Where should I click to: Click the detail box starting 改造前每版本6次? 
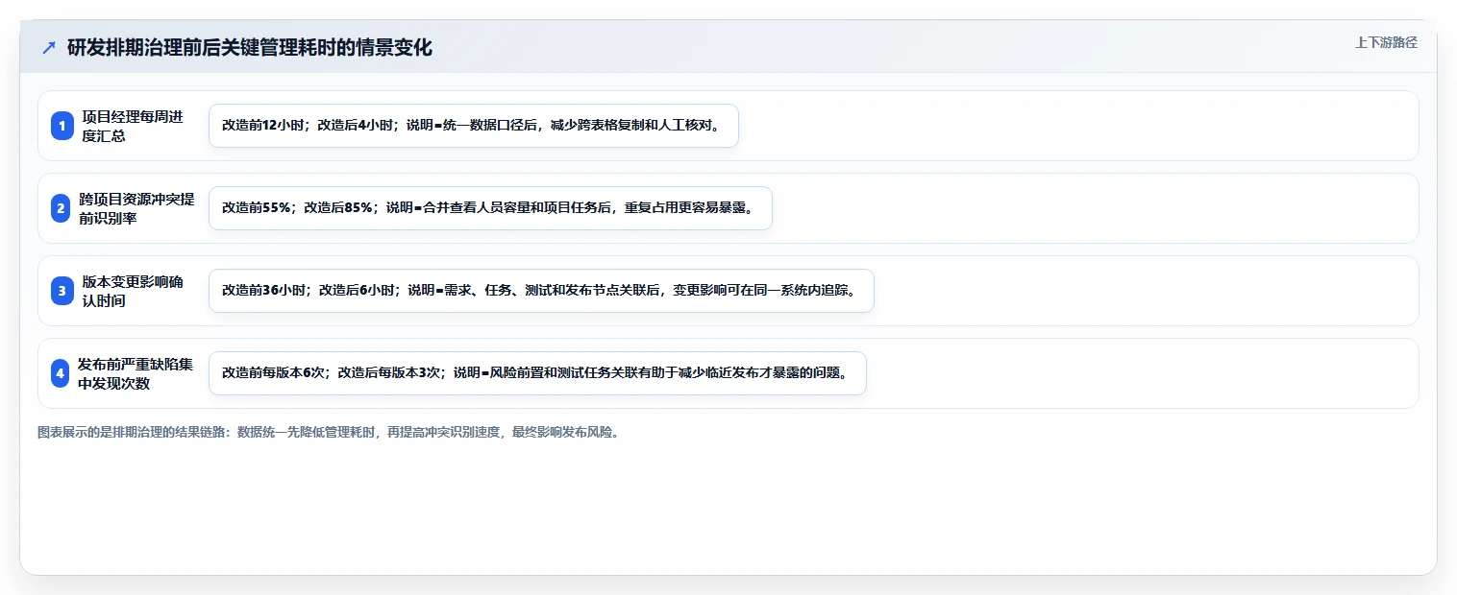(x=537, y=373)
